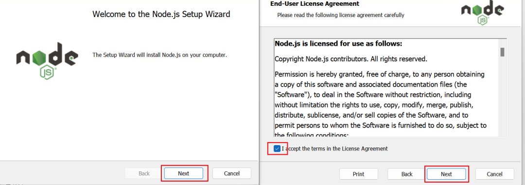Click the small JS hexagon in the License dialog logo
This screenshot has height=185, width=525.
(483, 20)
